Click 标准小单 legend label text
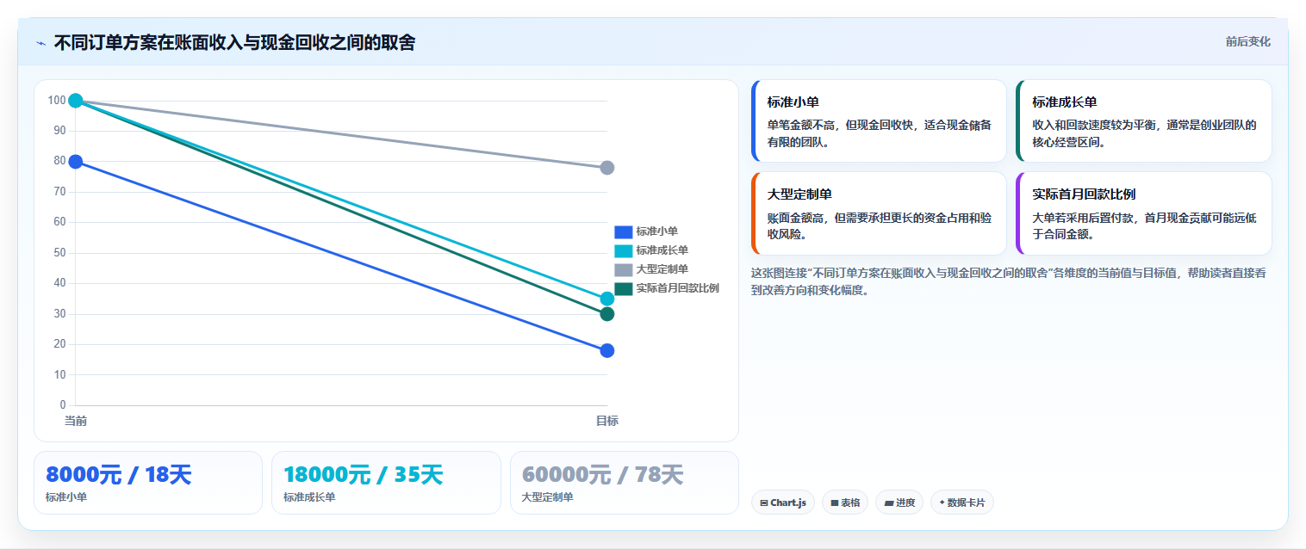 [656, 231]
